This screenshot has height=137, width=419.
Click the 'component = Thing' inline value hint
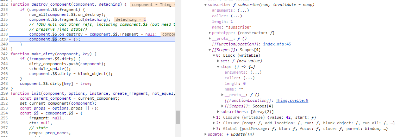pos(152,5)
